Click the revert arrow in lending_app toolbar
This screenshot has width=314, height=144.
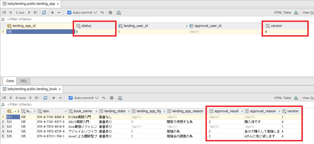pos(102,13)
